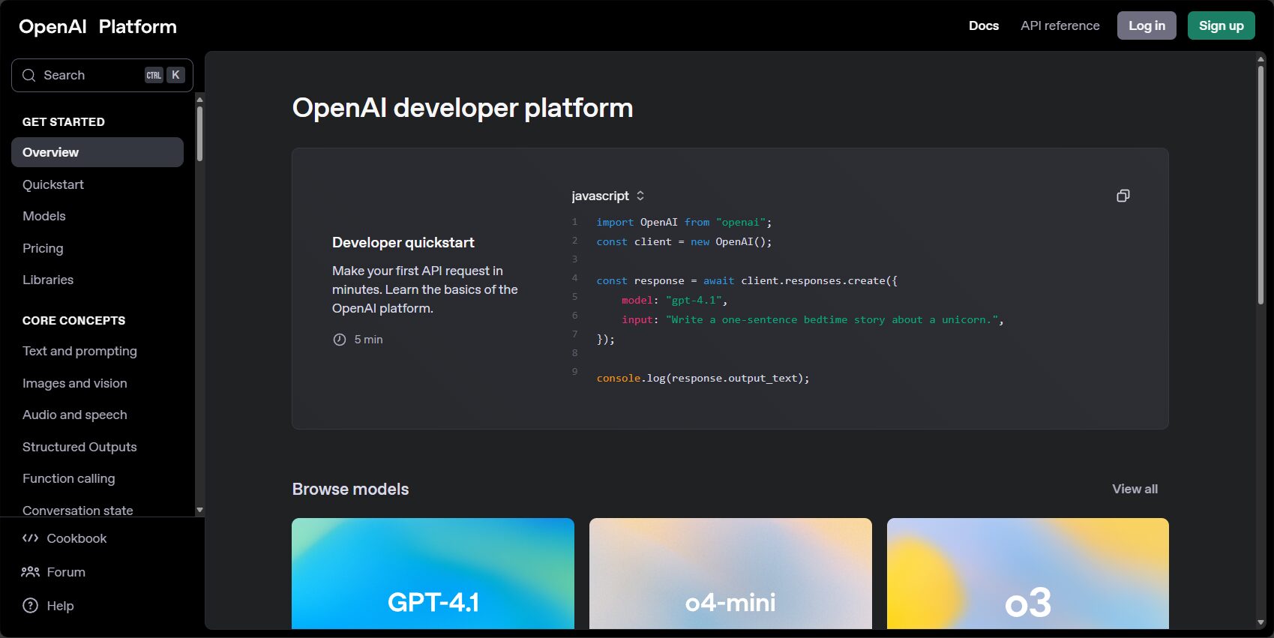Screen dimensions: 1274x638
Task: Open the javascript language dropdown
Action: pyautogui.click(x=608, y=196)
